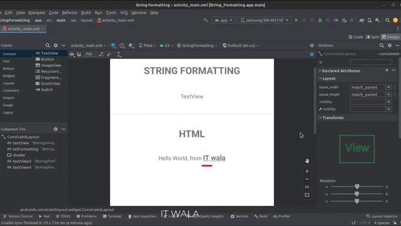
Task: Open the design surface layers icon
Action: tap(113, 45)
